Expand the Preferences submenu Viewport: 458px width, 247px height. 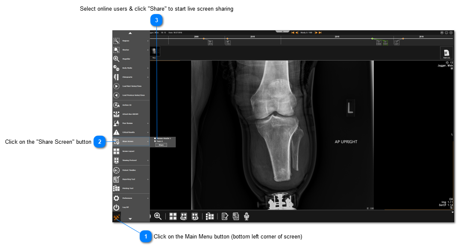tap(128, 198)
